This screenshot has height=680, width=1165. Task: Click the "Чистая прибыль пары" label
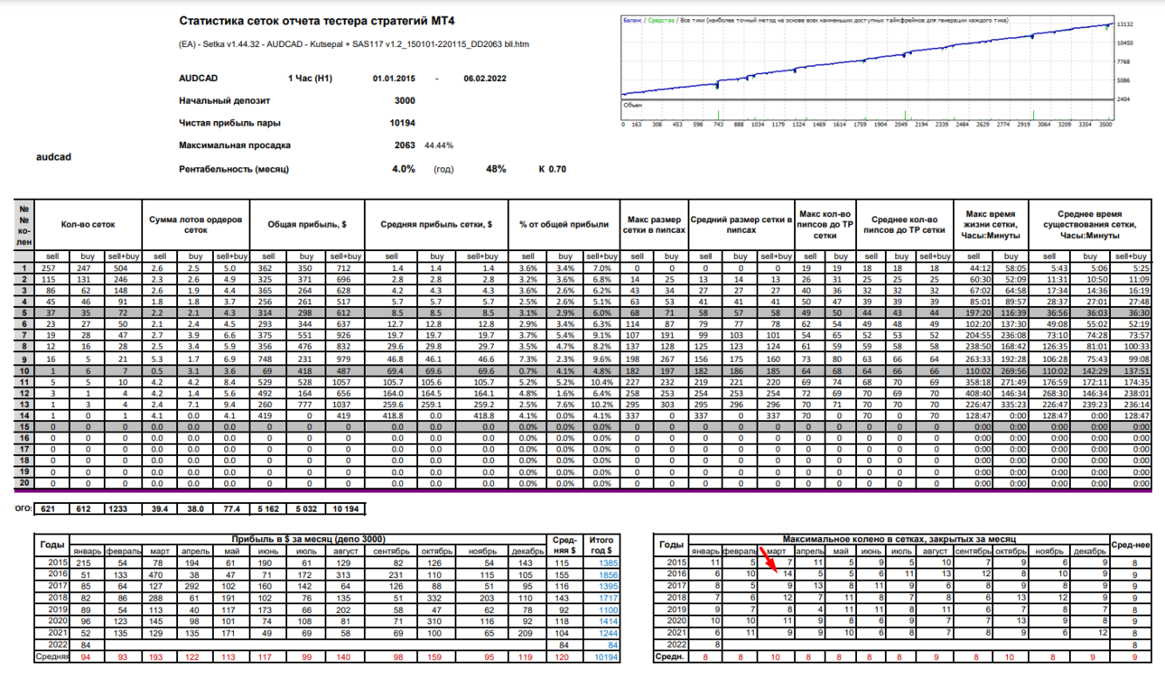click(x=229, y=123)
